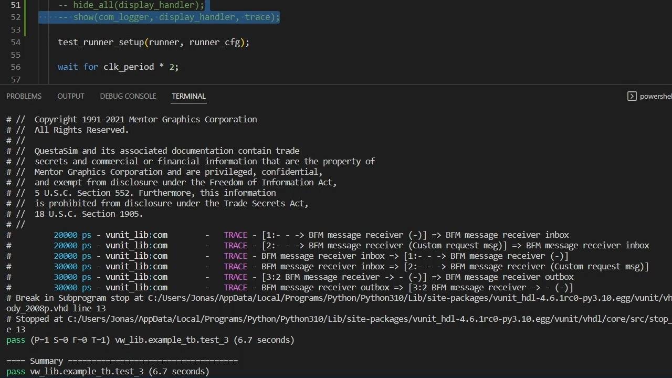The width and height of the screenshot is (672, 378).
Task: Click line number 54 in the editor gutter
Action: [16, 42]
